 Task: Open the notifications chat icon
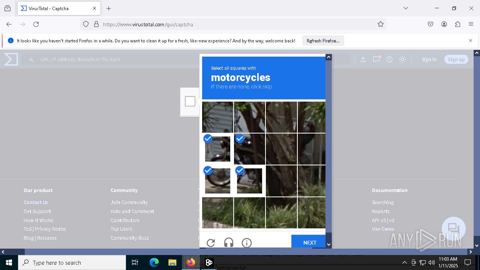pyautogui.click(x=376, y=59)
